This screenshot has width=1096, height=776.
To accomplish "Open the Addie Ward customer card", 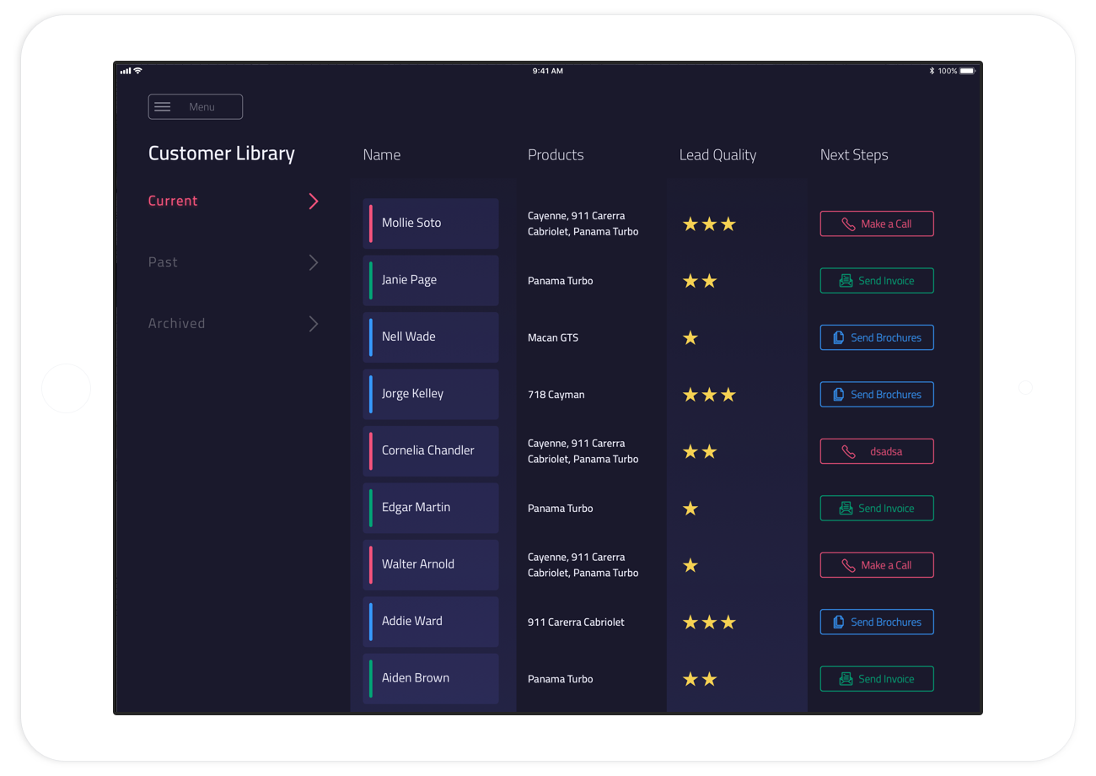I will 431,622.
